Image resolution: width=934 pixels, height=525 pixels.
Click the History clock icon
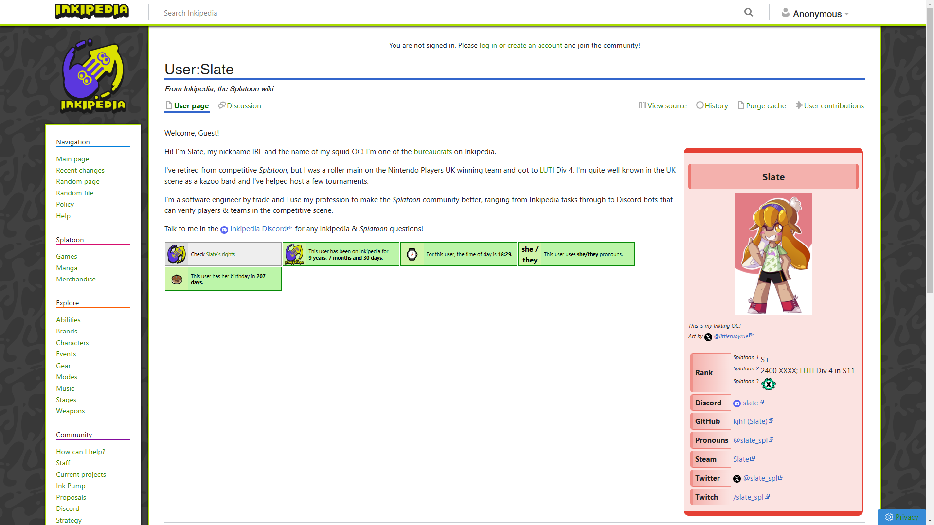point(700,105)
